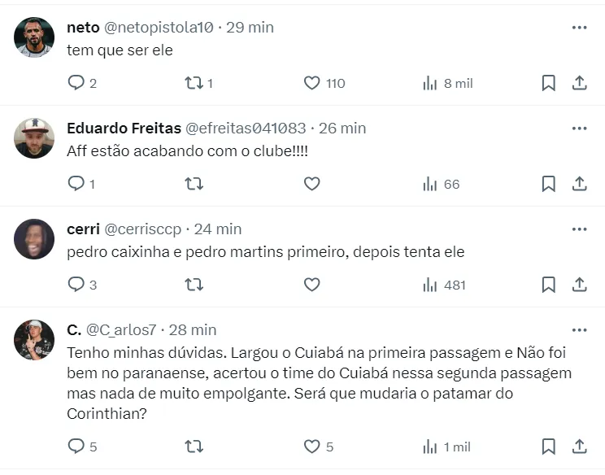Reply to Eduardo Freitas's tweet

click(76, 184)
